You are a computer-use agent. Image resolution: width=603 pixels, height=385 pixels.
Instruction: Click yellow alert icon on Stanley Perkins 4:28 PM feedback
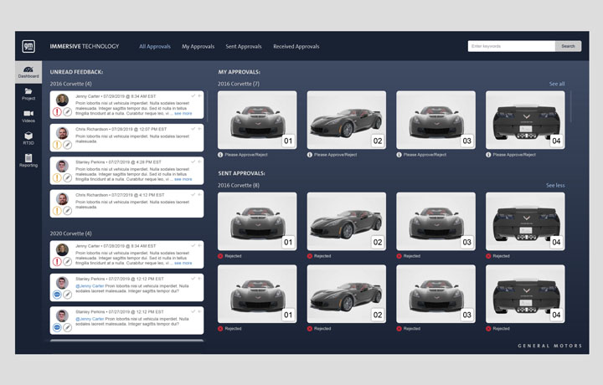57,178
